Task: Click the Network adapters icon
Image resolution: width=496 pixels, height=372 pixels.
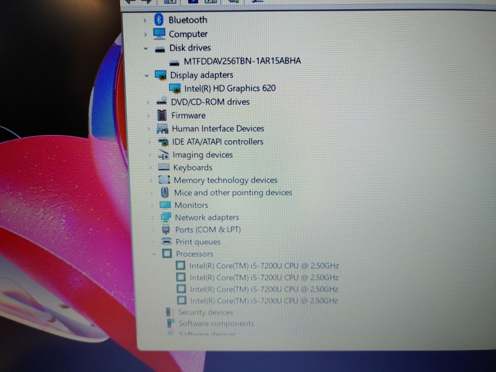Action: point(166,217)
